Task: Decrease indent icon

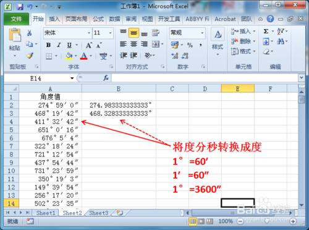Action: [x=124, y=56]
